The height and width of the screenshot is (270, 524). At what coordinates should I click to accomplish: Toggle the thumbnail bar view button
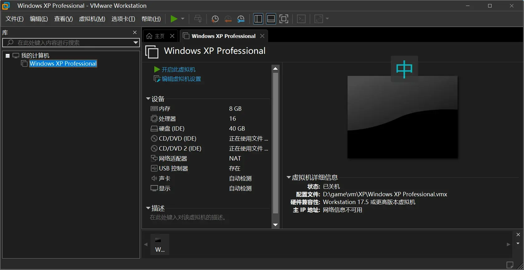(271, 19)
